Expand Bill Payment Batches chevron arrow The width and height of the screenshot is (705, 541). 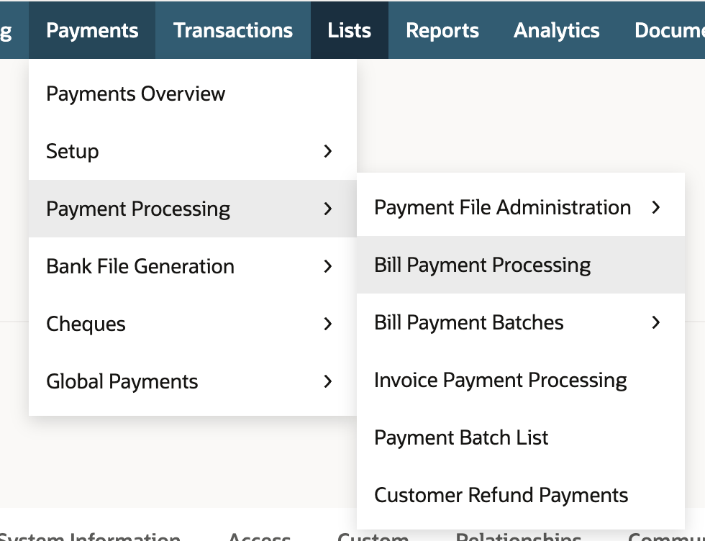tap(656, 322)
